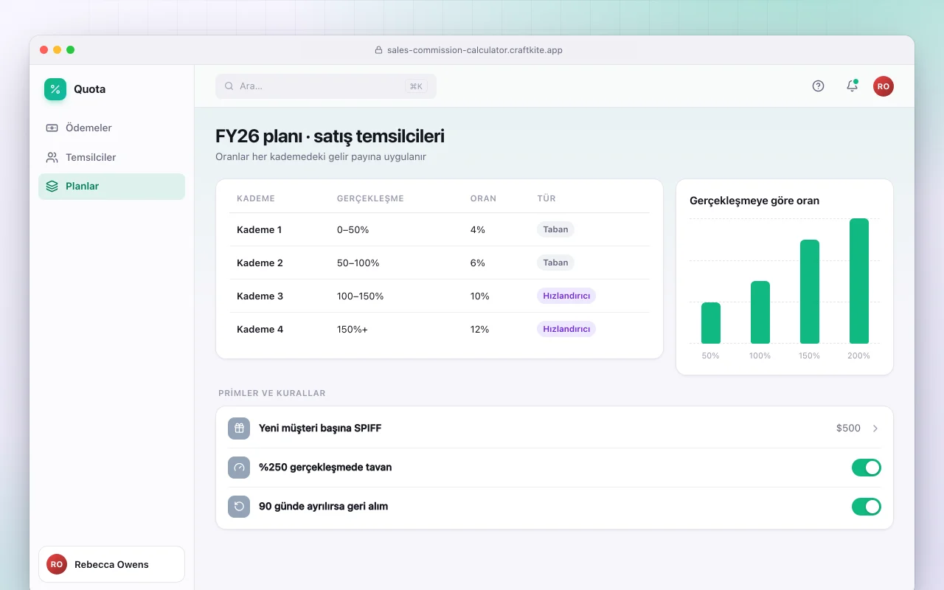
Task: Open the help question mark icon
Action: click(818, 86)
